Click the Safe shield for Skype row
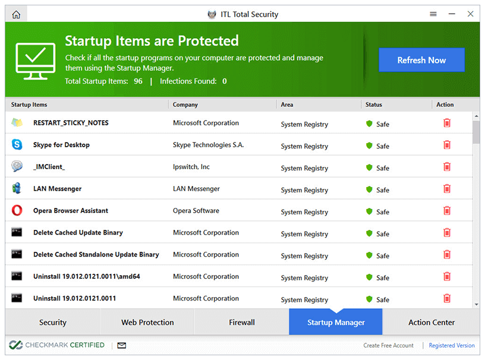 (369, 146)
